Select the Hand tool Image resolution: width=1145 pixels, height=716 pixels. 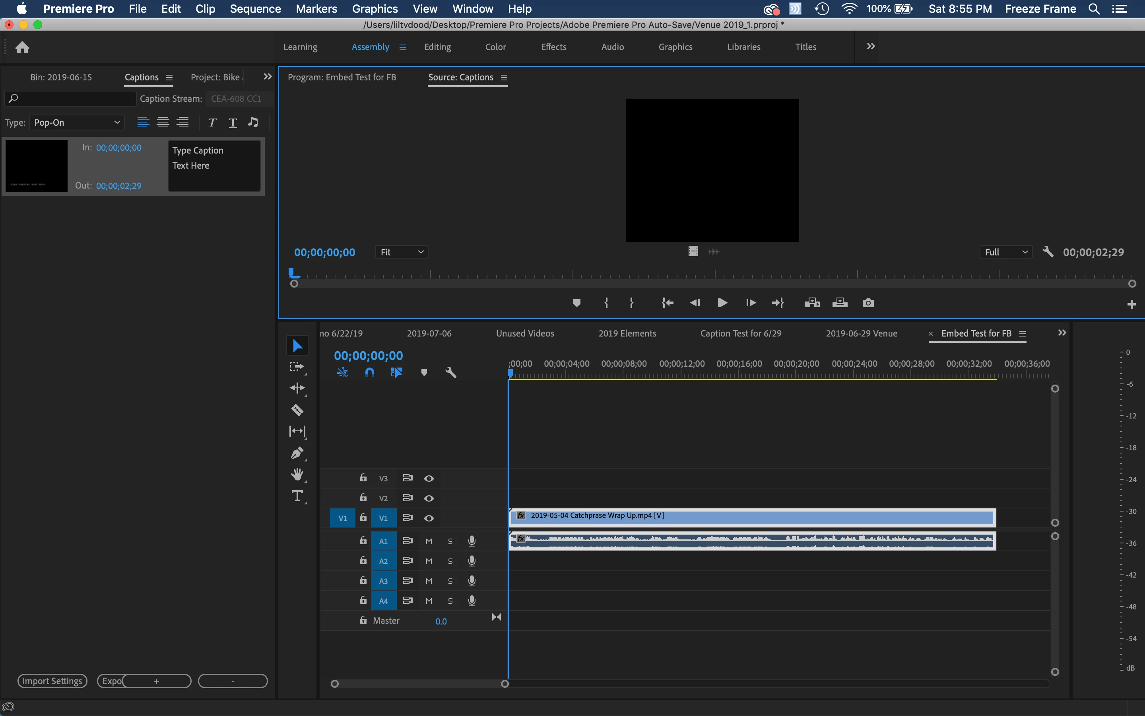tap(297, 474)
